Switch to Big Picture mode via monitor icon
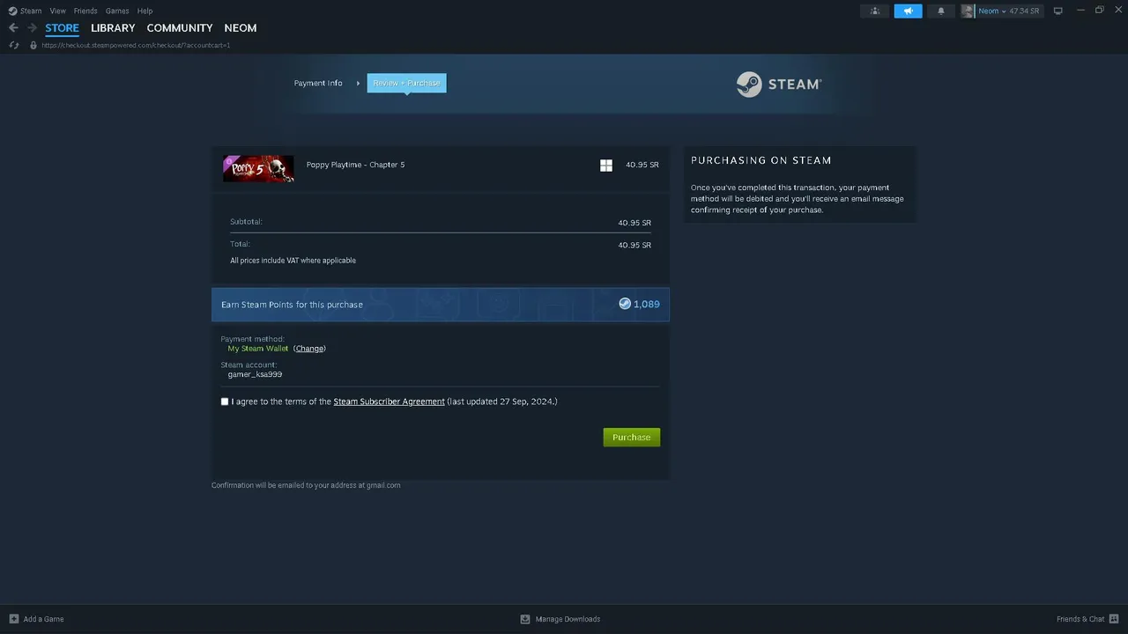 tap(1057, 11)
